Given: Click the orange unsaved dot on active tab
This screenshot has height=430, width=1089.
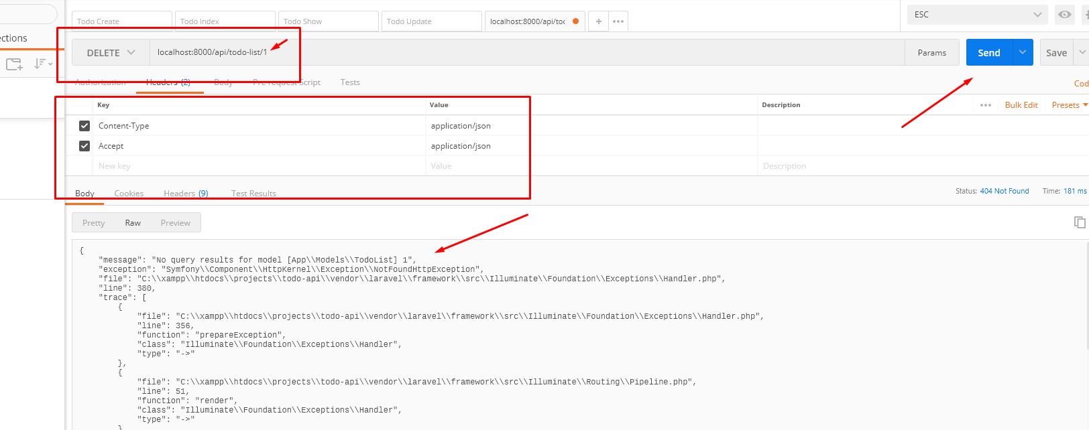Looking at the screenshot, I should point(575,21).
